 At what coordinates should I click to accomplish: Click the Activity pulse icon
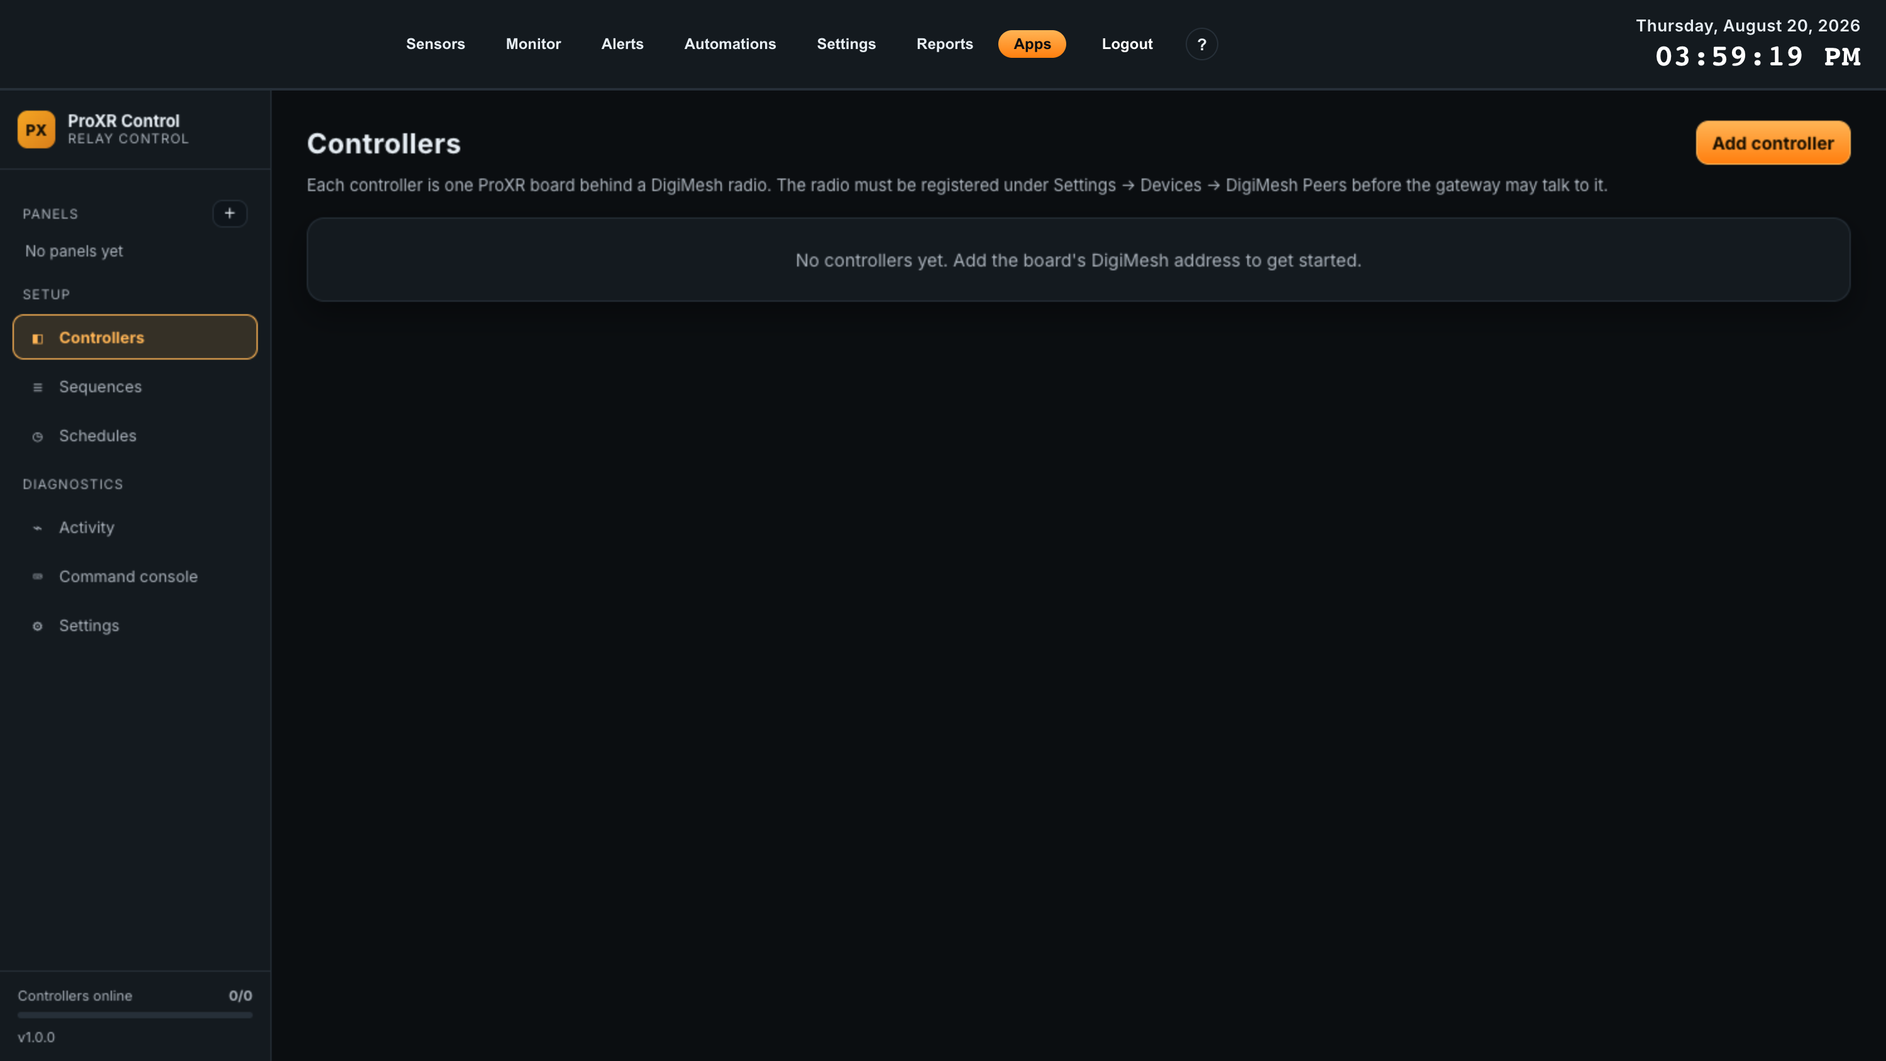click(37, 528)
